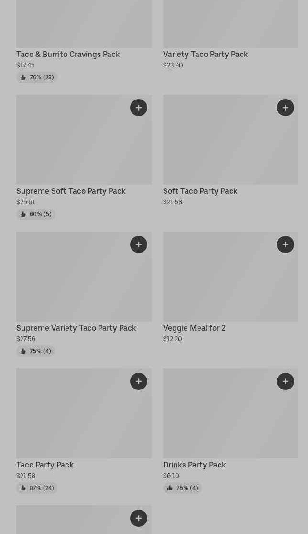Viewport: 308px width, 534px height.
Task: Click the Drinks Party Pack 75% rating badge
Action: 182,488
